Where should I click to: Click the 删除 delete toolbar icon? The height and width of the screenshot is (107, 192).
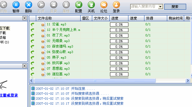(29, 5)
